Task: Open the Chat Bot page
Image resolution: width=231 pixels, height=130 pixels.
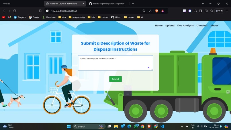Action: tap(202, 26)
